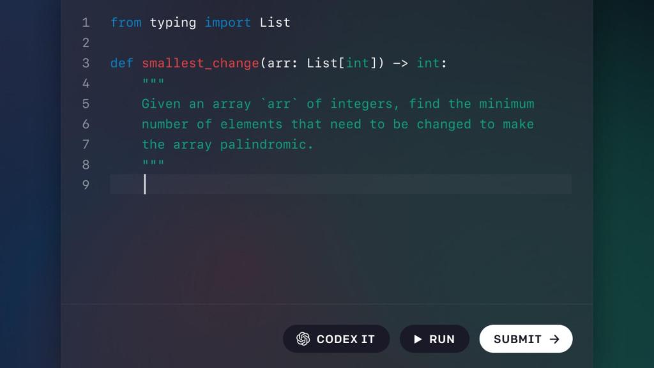Screen dimensions: 654x368
Task: Select the List type hint on line 3
Action: coord(322,63)
